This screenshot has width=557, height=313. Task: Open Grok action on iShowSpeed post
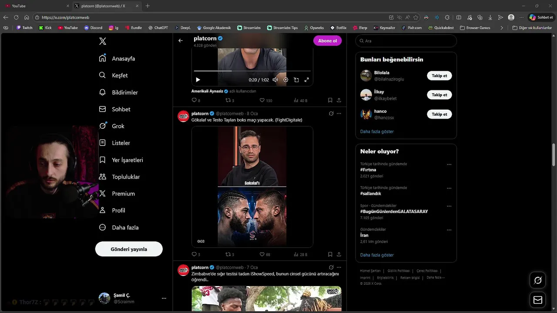(x=331, y=267)
